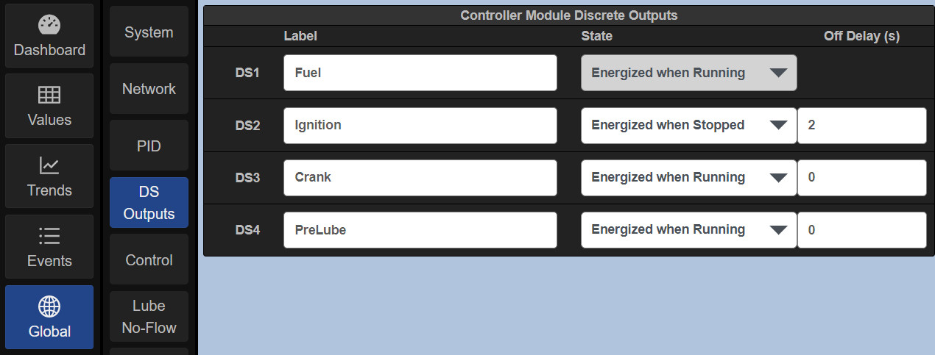Open the Network settings tab
935x355 pixels.
point(149,89)
